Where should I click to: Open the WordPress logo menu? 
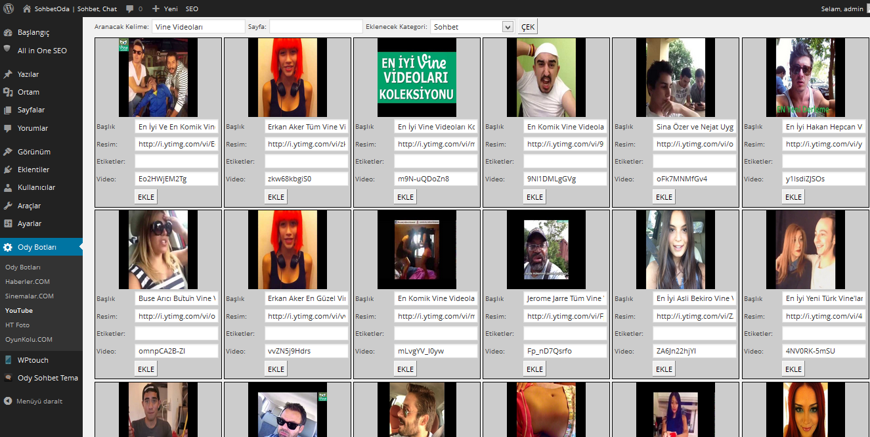click(x=9, y=9)
